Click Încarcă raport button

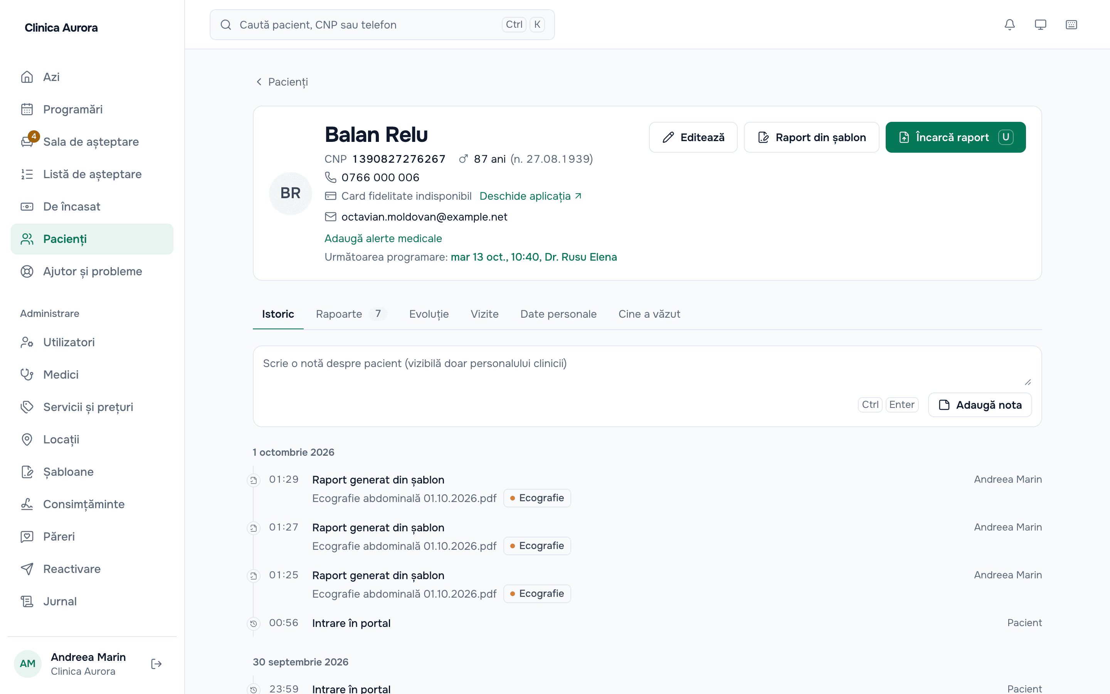point(955,137)
